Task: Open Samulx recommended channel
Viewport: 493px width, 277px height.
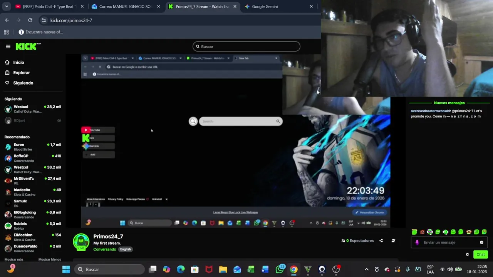Action: point(33,203)
